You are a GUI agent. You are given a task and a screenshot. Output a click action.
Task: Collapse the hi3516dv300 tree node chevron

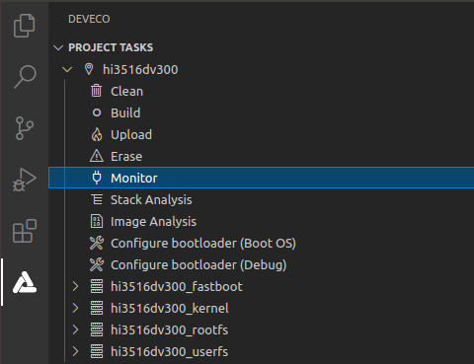pos(67,70)
